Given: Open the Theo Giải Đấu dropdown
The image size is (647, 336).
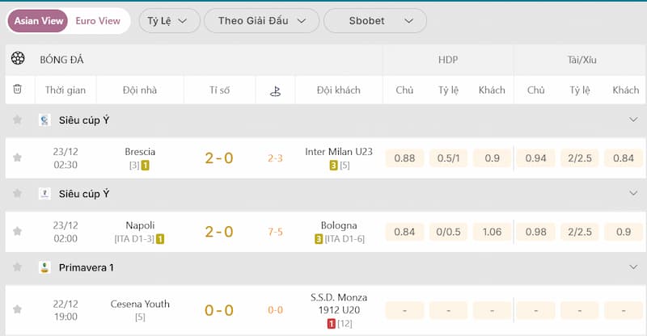Looking at the screenshot, I should pos(262,21).
